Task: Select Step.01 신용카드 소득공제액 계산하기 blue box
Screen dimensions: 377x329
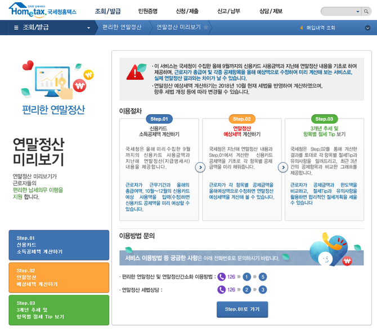Action: (59, 245)
